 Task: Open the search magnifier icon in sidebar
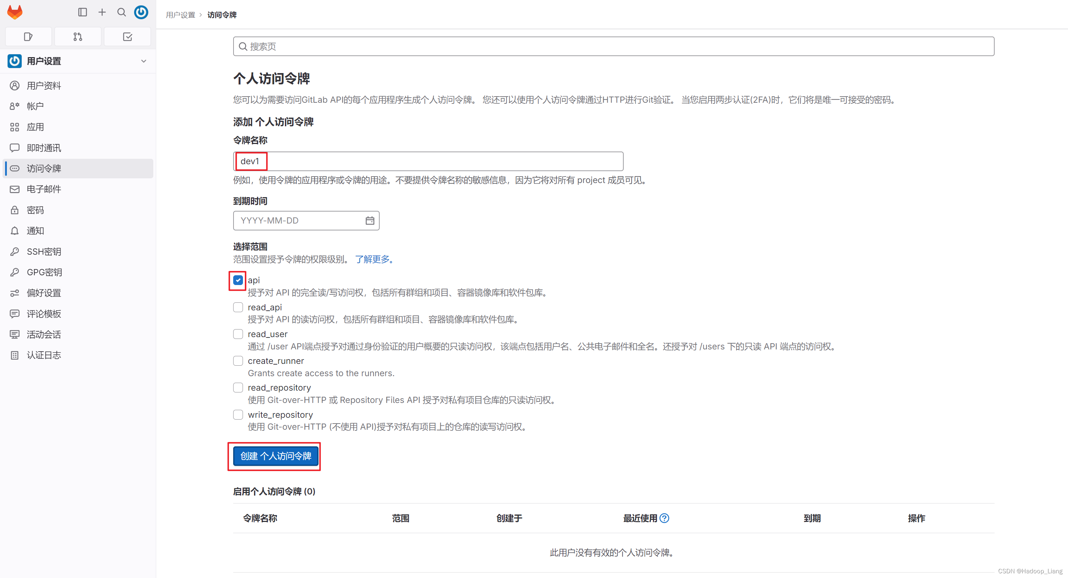click(x=121, y=12)
